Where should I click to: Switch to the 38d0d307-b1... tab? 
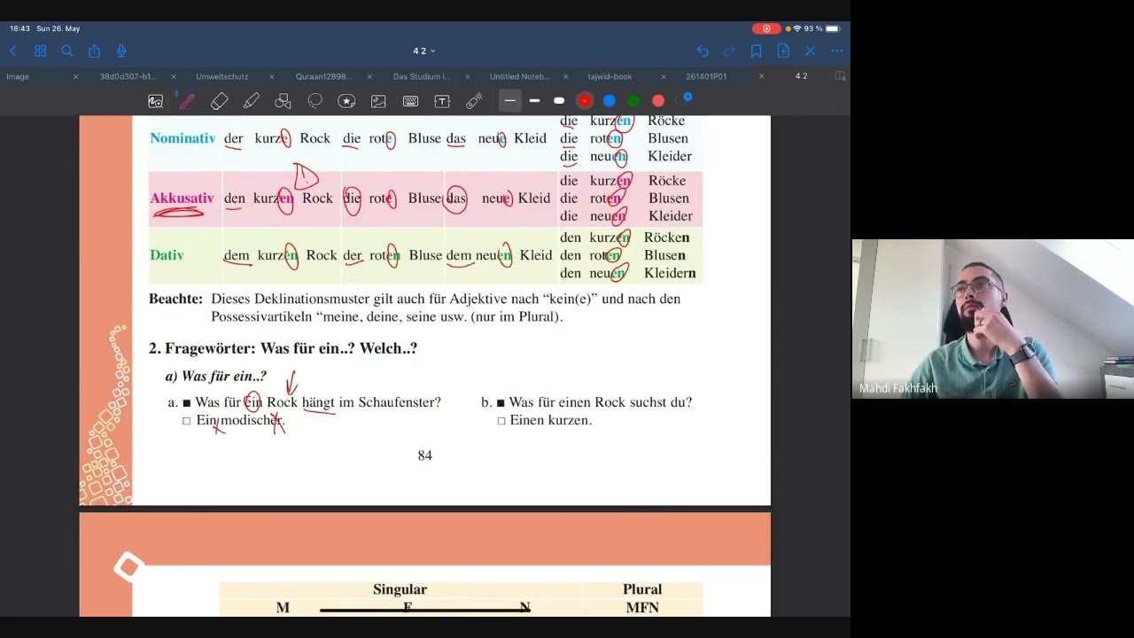[128, 77]
